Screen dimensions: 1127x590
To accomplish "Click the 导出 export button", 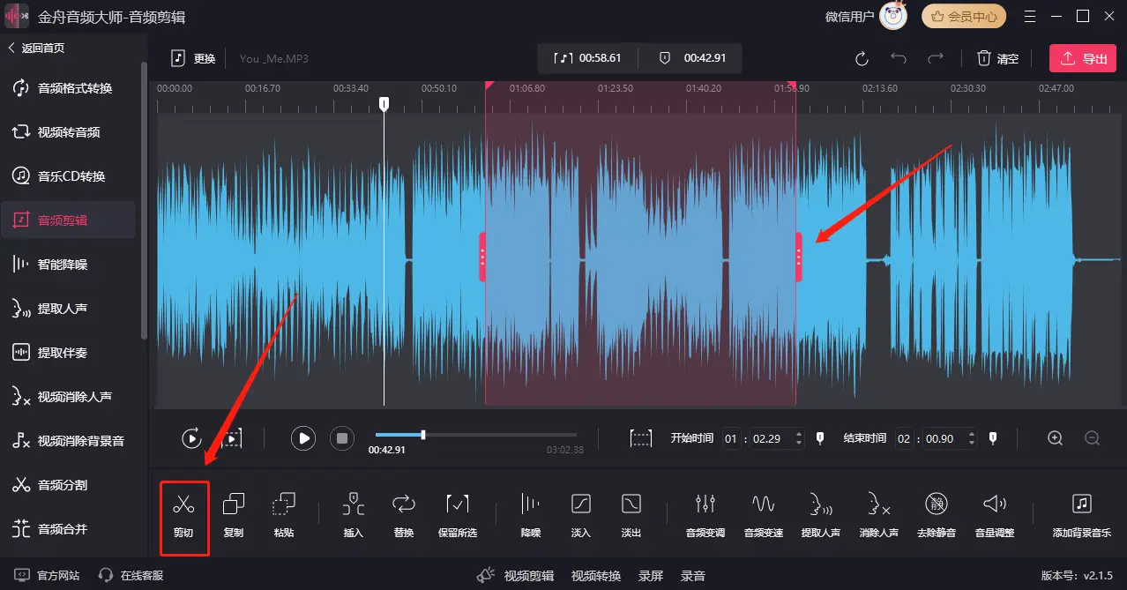I will 1082,58.
